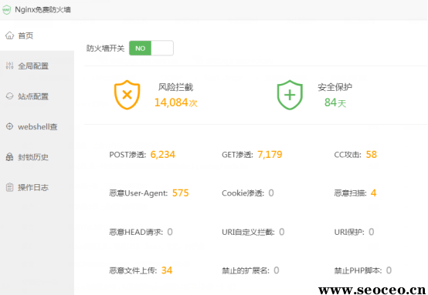Click the GET渗透 count 7,179
Viewport: 428px width, 295px height.
[270, 155]
